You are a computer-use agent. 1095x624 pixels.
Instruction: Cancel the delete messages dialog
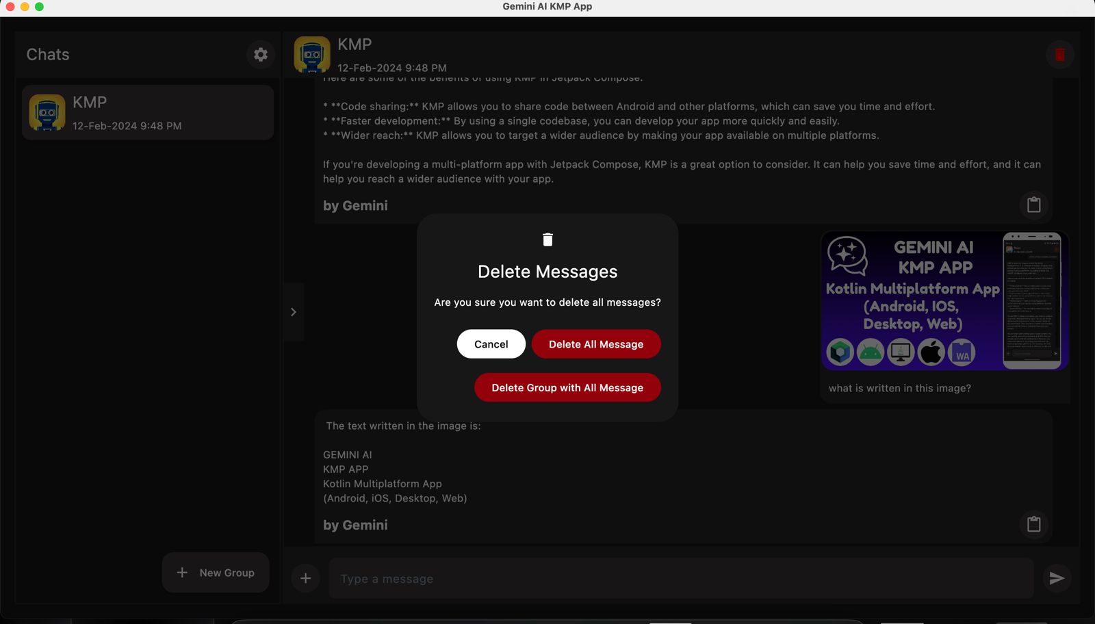tap(491, 344)
